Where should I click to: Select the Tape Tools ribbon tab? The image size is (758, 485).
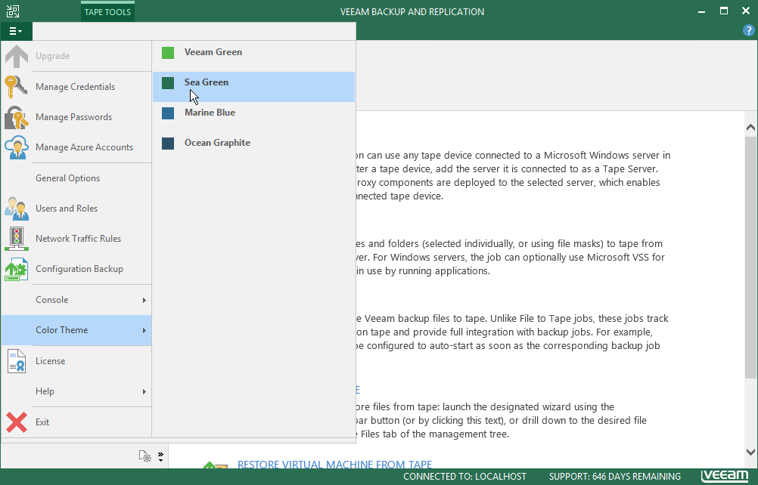coord(107,12)
